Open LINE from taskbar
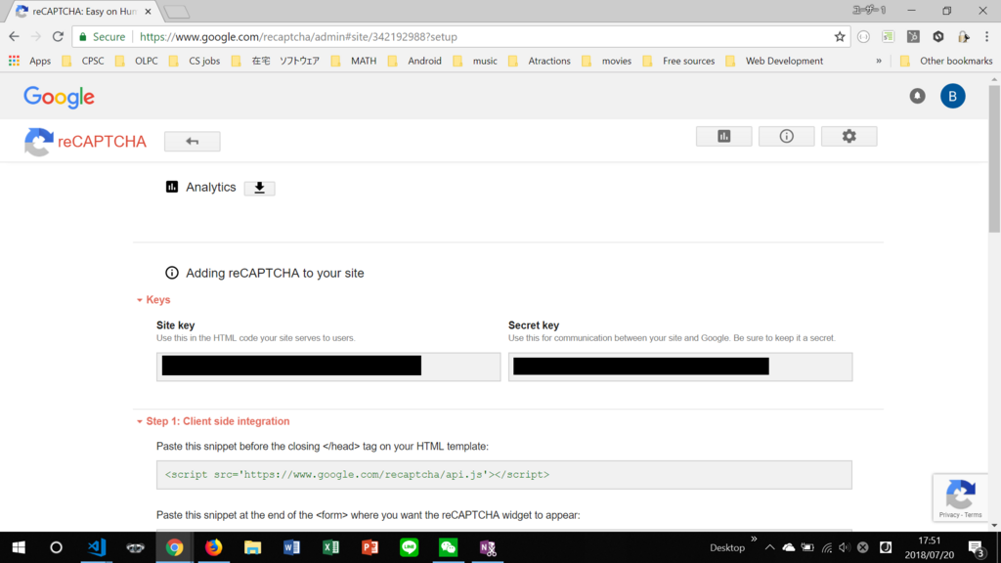The image size is (1001, 563). coord(410,547)
